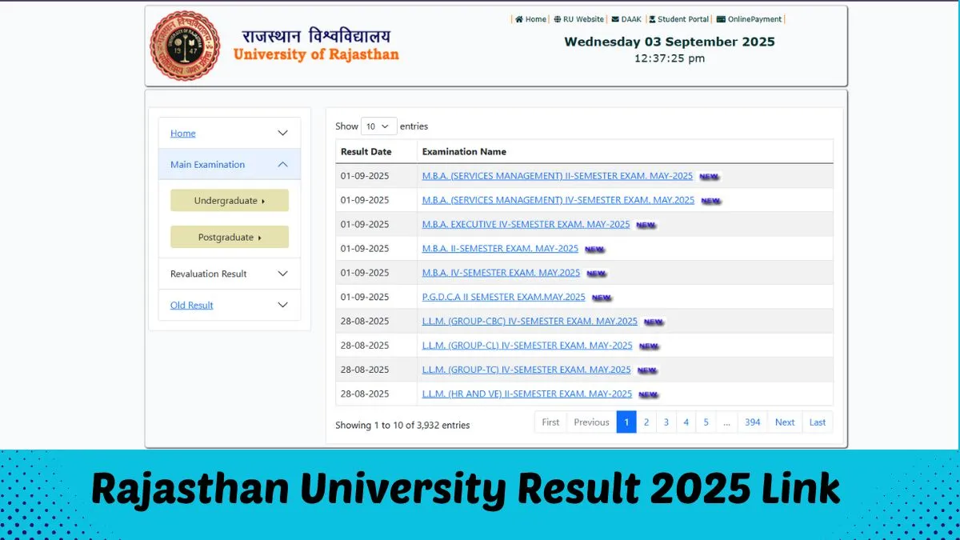The image size is (960, 540).
Task: Click NEW badge on L.L.M. (Group-CL) row
Action: [649, 346]
